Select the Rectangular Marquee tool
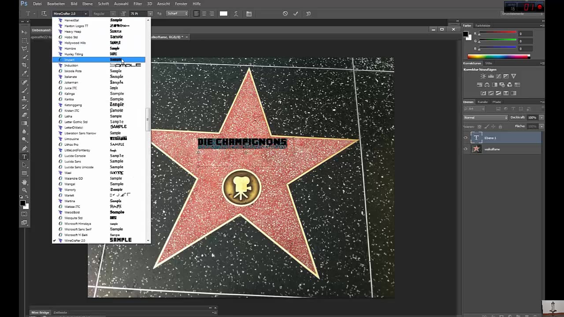564x317 pixels. (x=25, y=41)
